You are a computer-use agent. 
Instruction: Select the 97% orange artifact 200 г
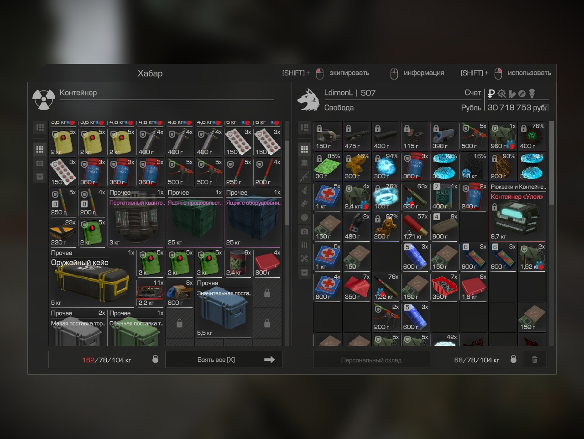point(386,227)
